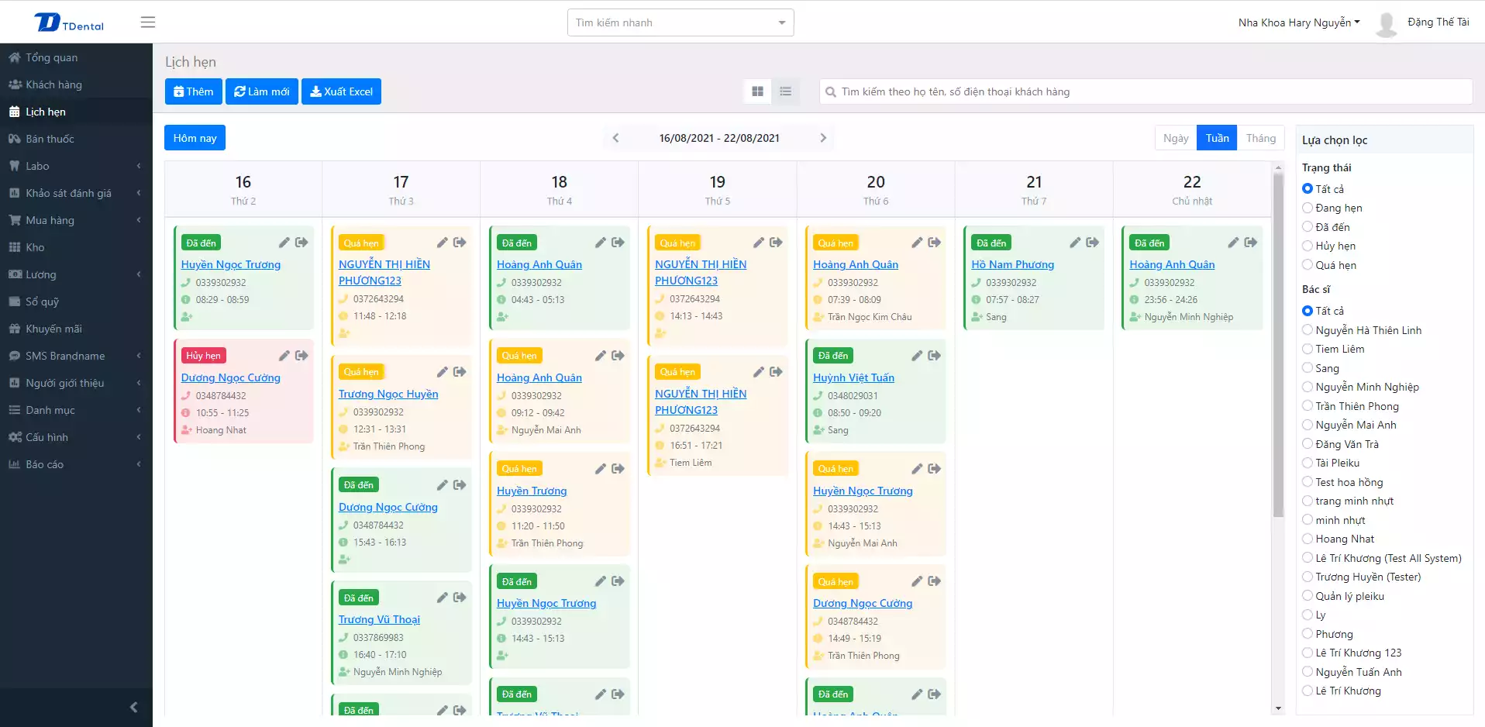Switch to list view icon
Image resolution: width=1485 pixels, height=727 pixels.
[785, 91]
